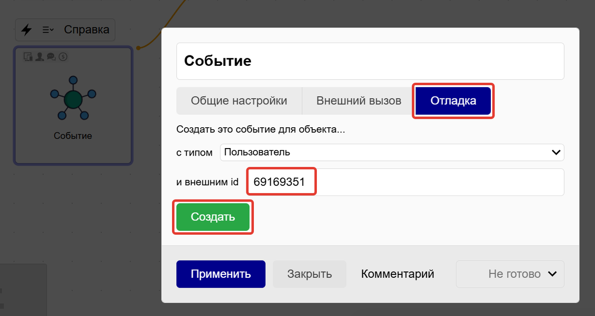Select the devices icon on the Событие node

tap(28, 56)
